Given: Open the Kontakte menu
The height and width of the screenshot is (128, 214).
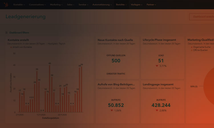Looking at the screenshot, I should (19, 5).
